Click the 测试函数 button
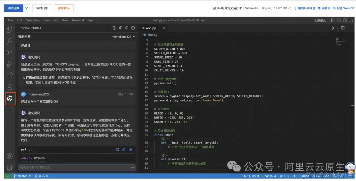The image size is (356, 181). pyautogui.click(x=14, y=8)
